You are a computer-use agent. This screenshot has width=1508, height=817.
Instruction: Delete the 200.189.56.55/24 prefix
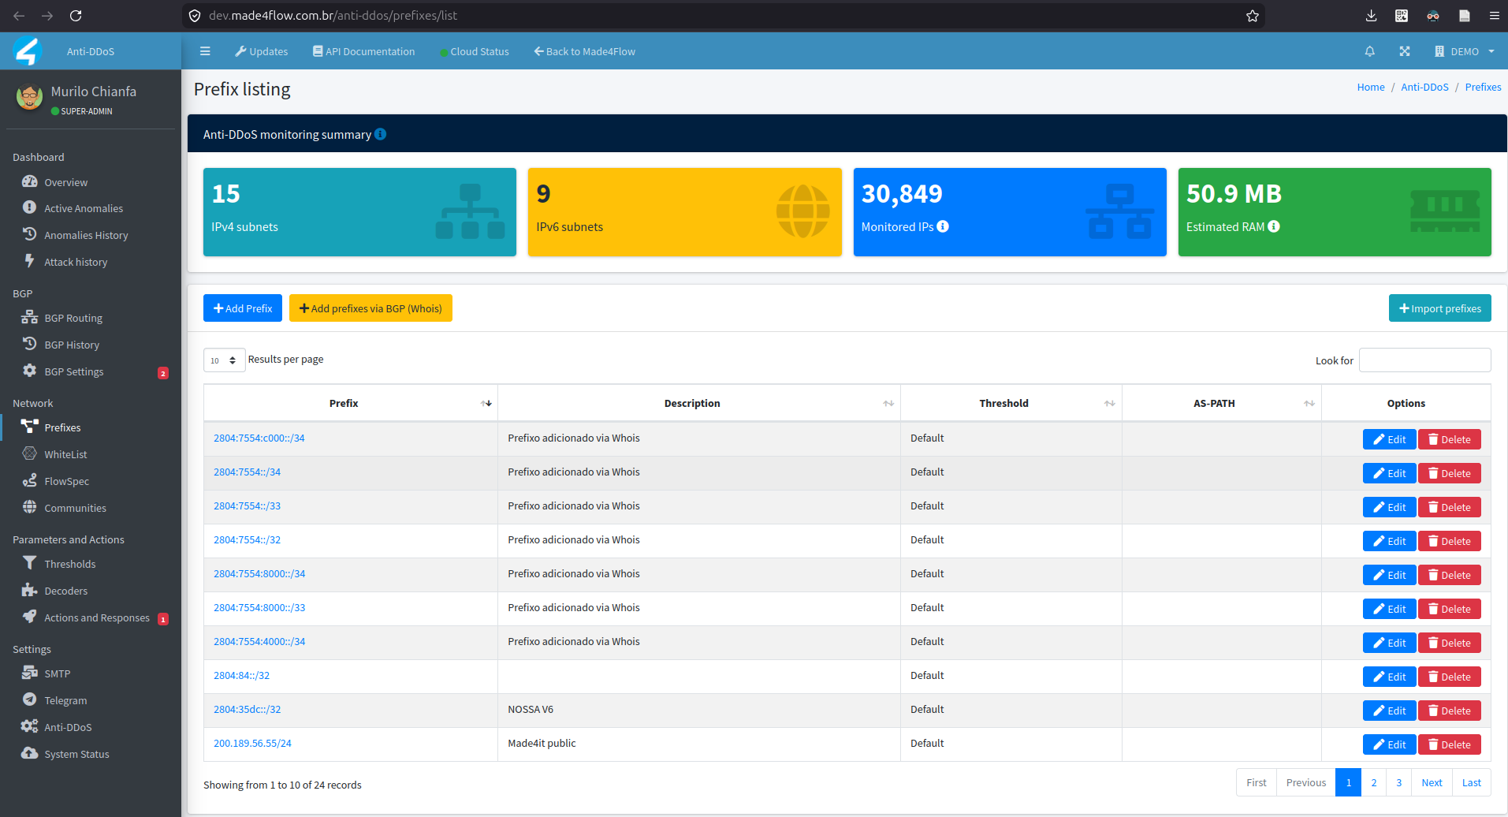click(1450, 744)
